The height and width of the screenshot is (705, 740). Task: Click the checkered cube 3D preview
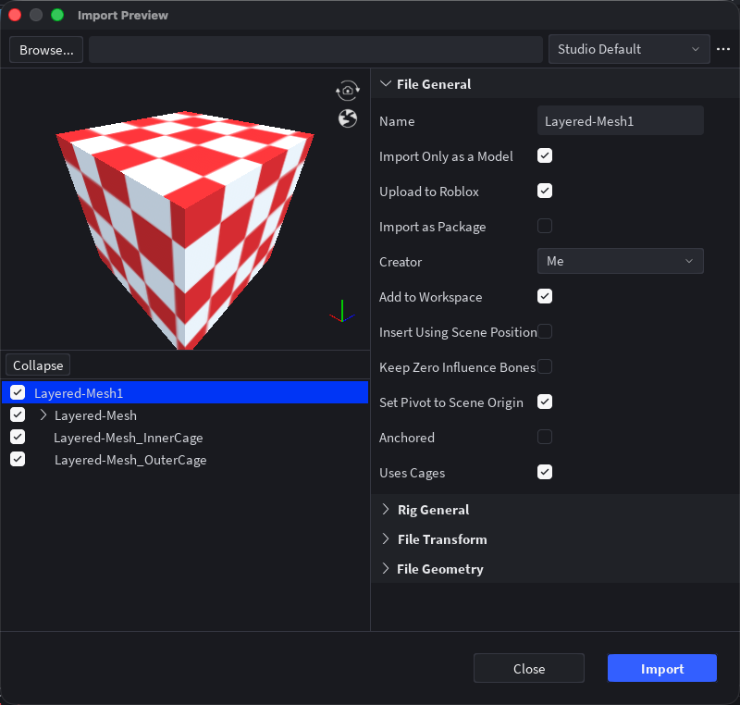click(x=185, y=229)
